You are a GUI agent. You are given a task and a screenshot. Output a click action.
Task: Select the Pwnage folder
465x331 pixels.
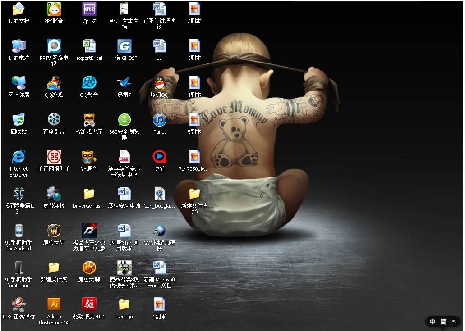(x=124, y=304)
